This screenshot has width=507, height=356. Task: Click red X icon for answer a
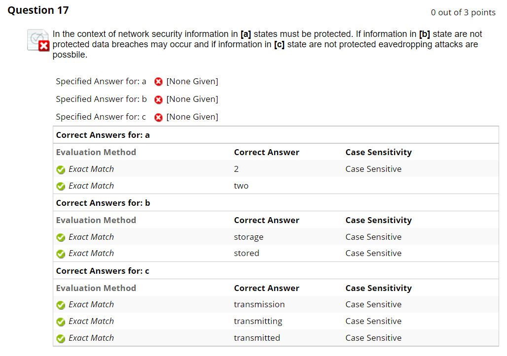coord(158,82)
